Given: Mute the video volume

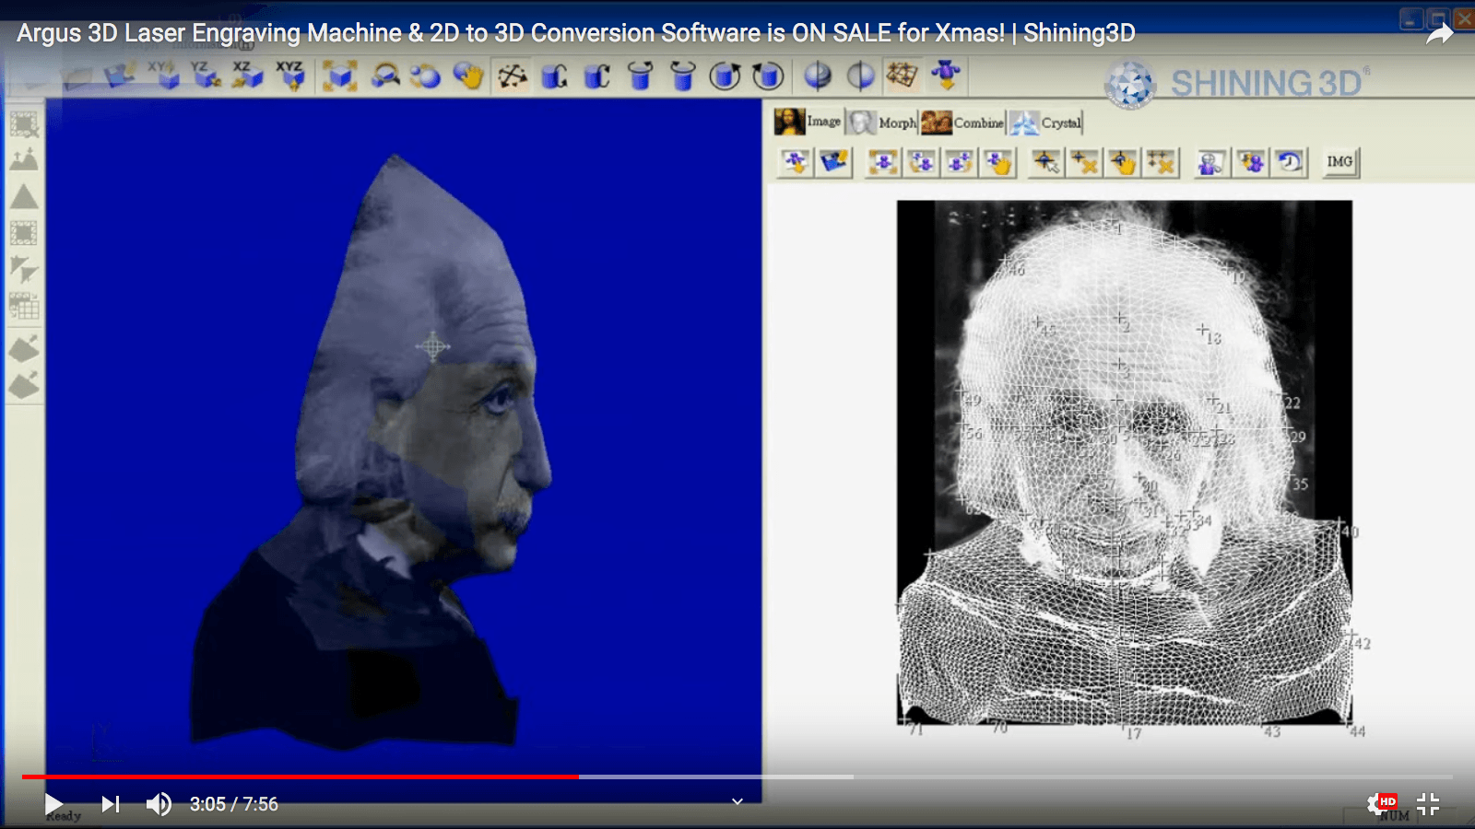Looking at the screenshot, I should click(159, 804).
